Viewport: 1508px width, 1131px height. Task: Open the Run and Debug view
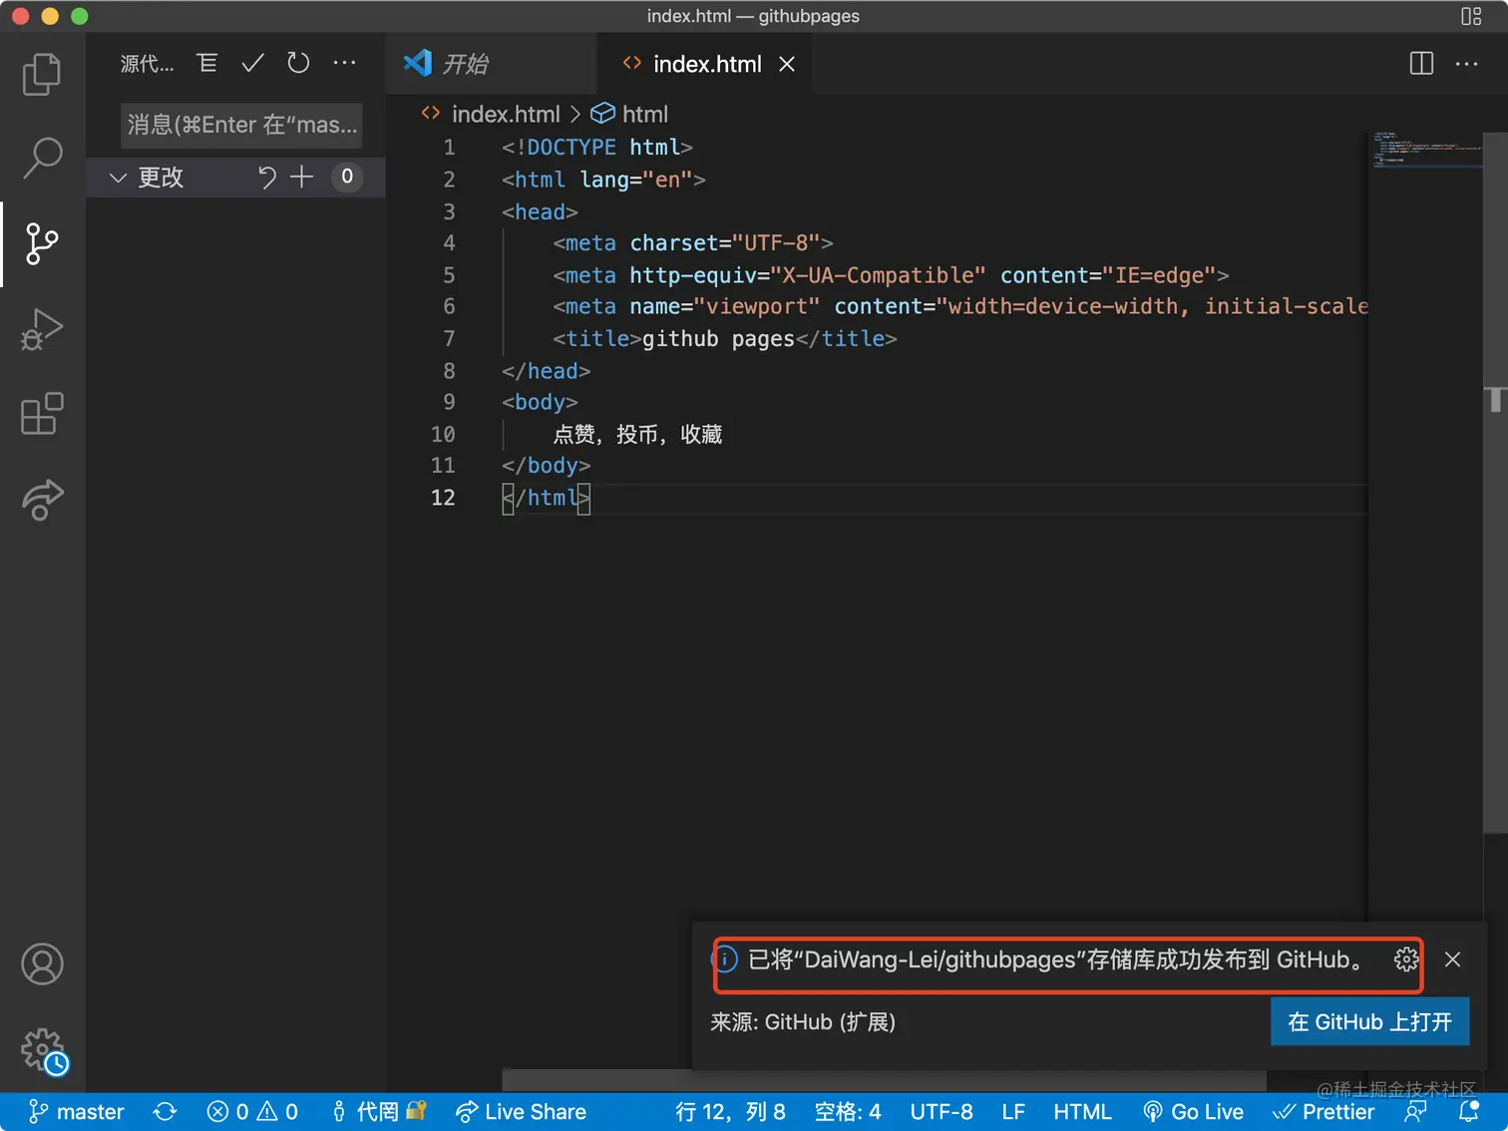tap(42, 329)
